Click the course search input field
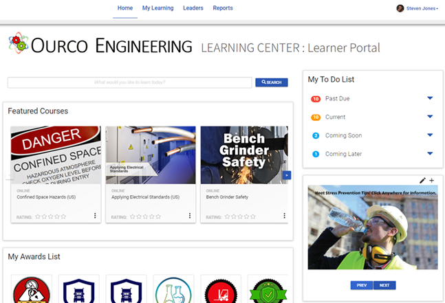Viewport: 445px width, 303px height. [129, 82]
